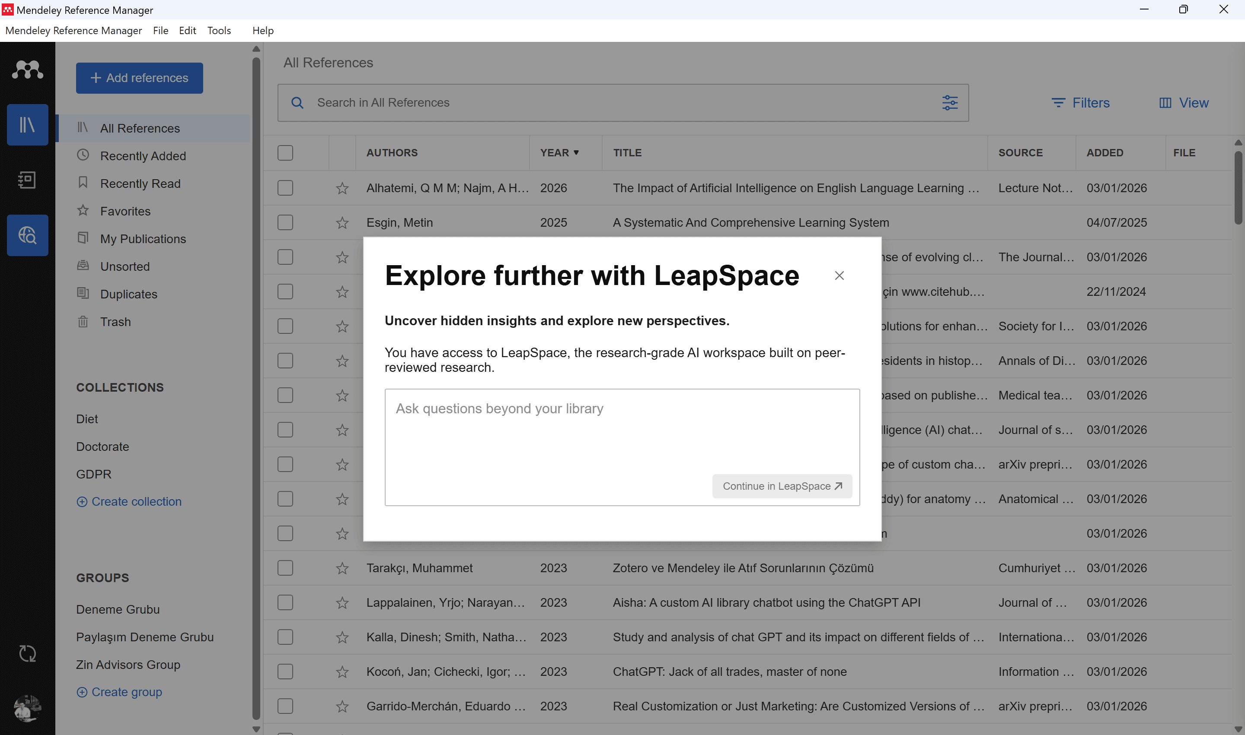The width and height of the screenshot is (1245, 735).
Task: Star the Tarakçı, Muhammet reference
Action: tap(342, 568)
